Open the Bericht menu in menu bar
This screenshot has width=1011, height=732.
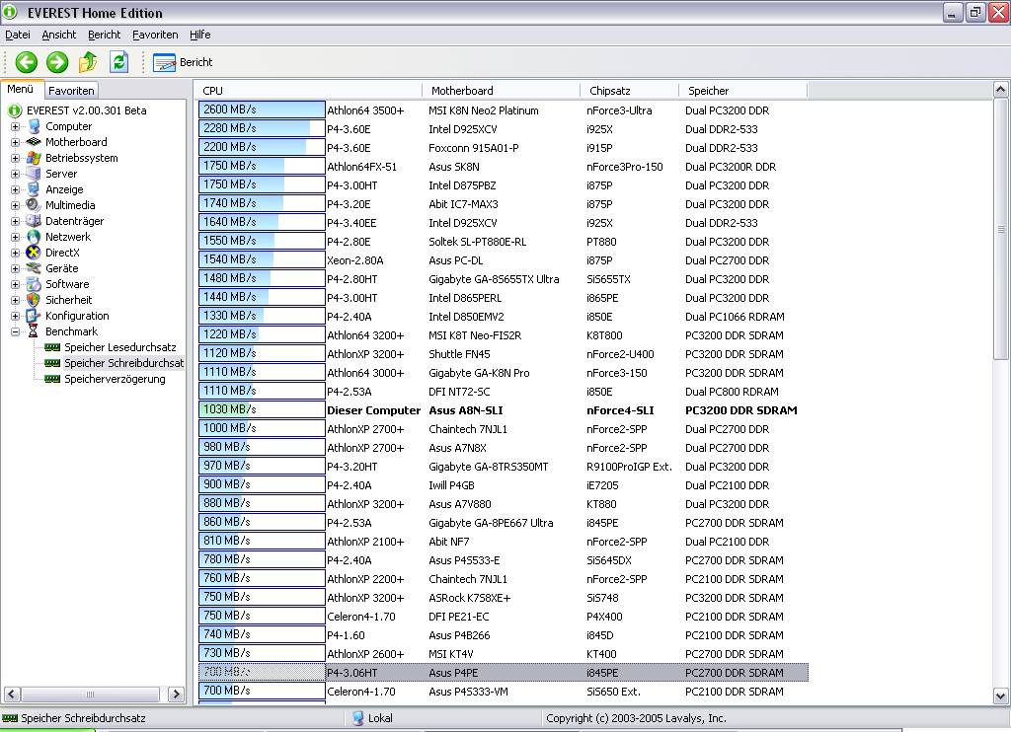point(104,35)
